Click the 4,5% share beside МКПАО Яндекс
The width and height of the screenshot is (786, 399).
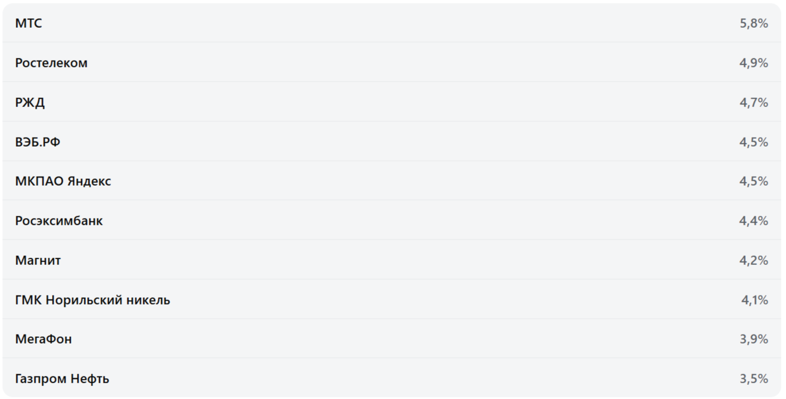[754, 181]
